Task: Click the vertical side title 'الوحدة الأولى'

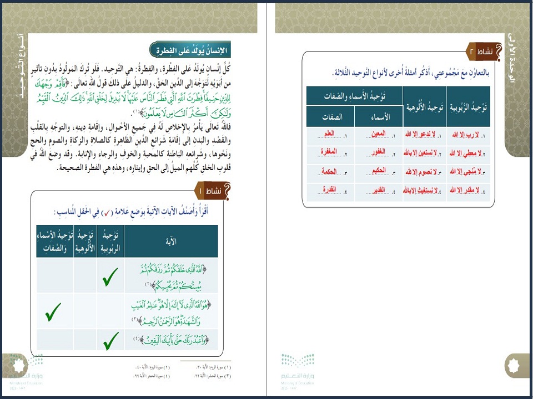Action: (x=511, y=58)
